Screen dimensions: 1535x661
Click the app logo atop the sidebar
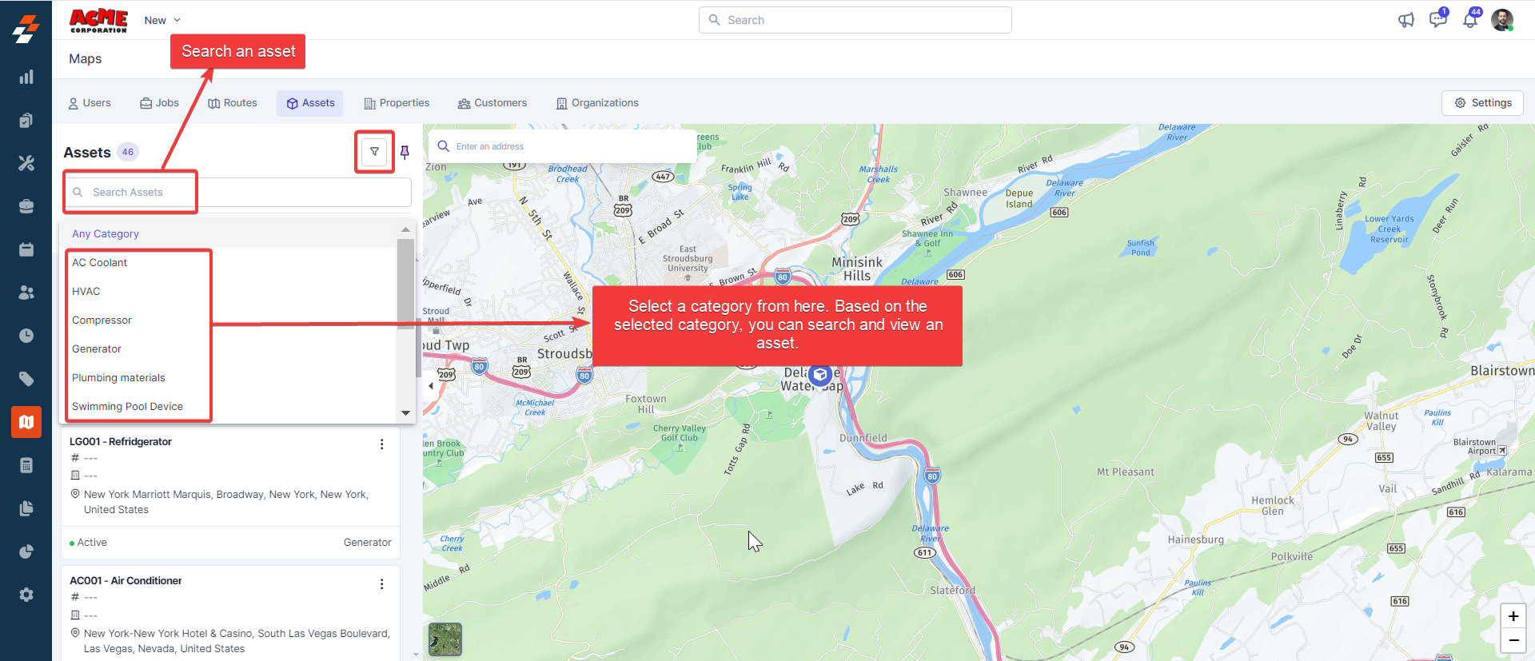(26, 29)
